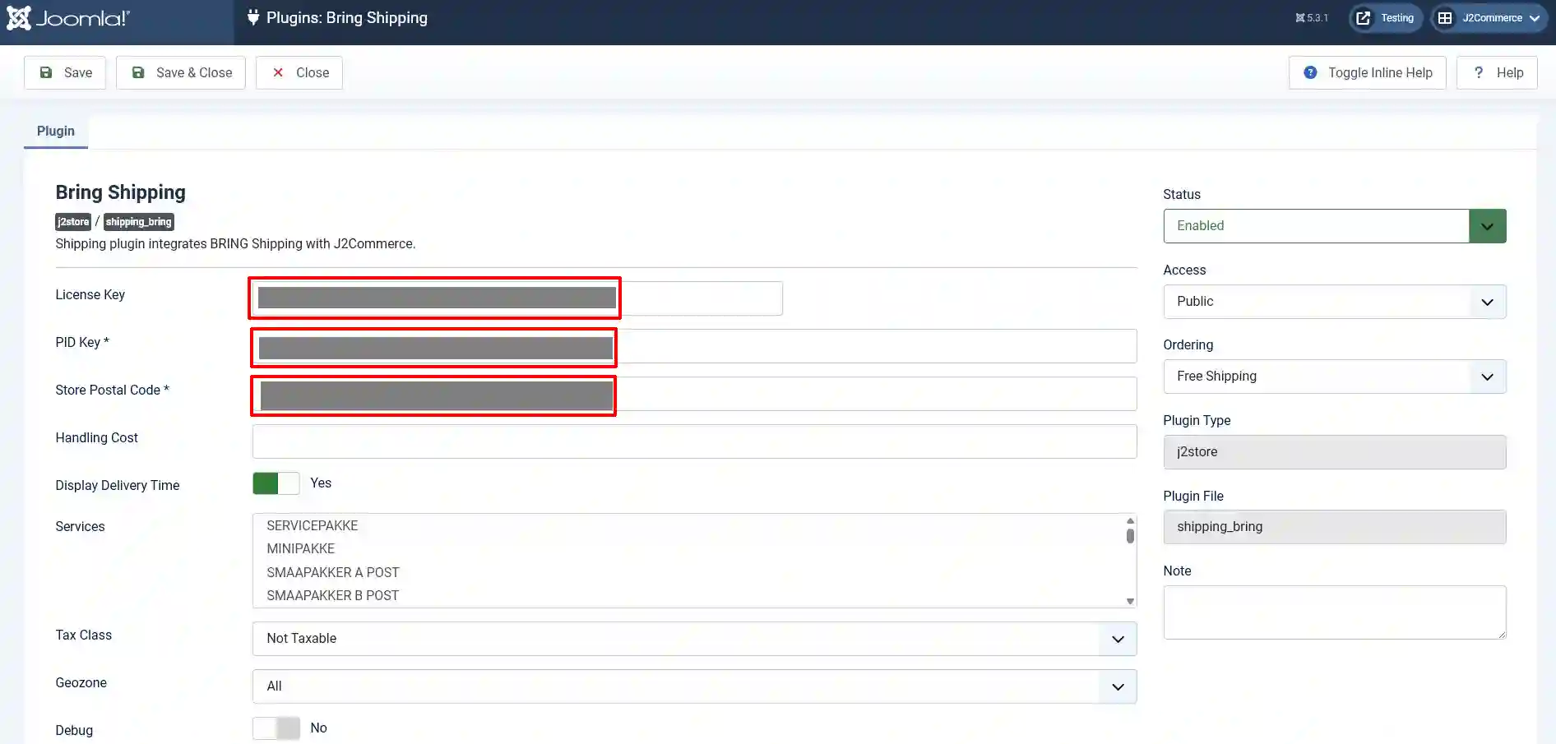Toggle the Debug switch

(x=276, y=728)
